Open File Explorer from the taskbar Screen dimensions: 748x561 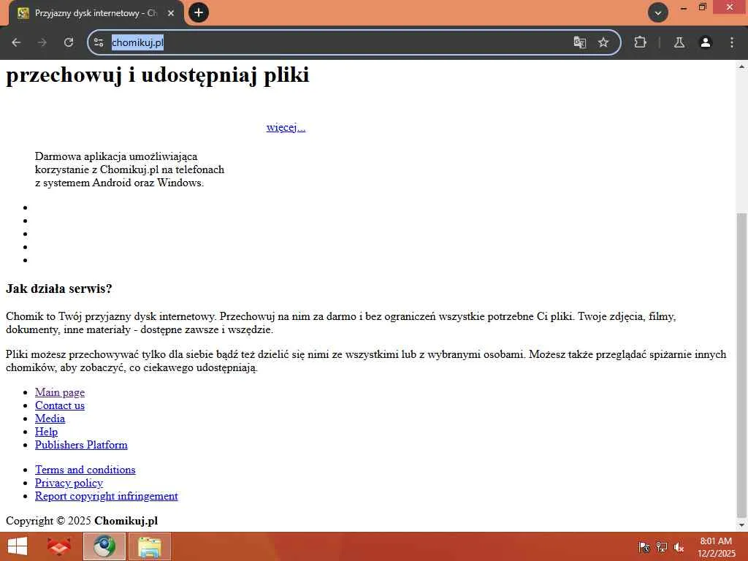pyautogui.click(x=149, y=546)
